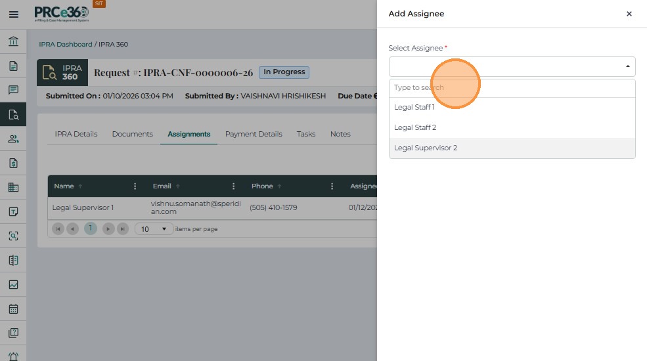Go to previous page of assignments
This screenshot has width=647, height=361.
click(73, 228)
